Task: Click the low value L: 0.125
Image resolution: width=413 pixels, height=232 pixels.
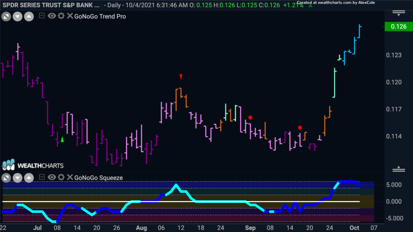Action: [247, 5]
